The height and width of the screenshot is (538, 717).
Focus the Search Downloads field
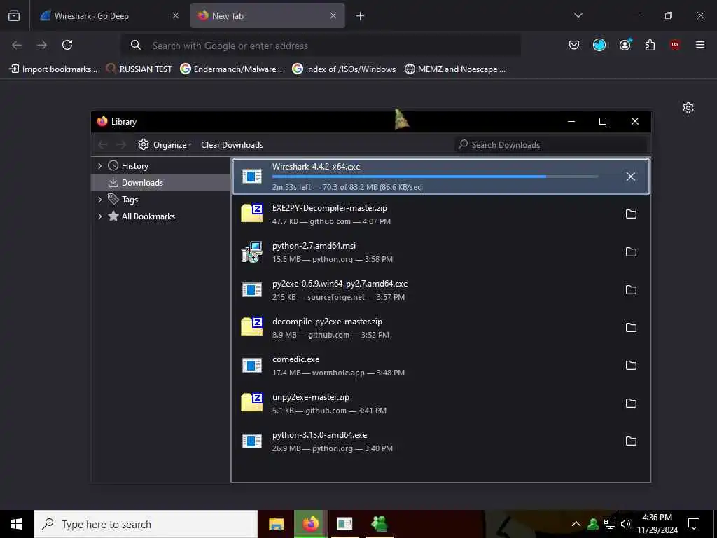[552, 144]
